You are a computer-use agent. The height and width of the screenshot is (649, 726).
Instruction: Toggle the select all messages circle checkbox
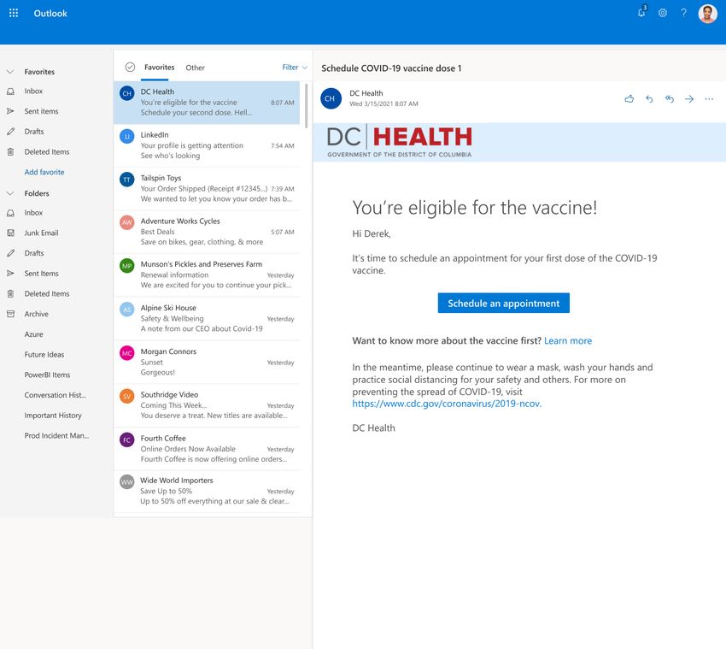130,68
